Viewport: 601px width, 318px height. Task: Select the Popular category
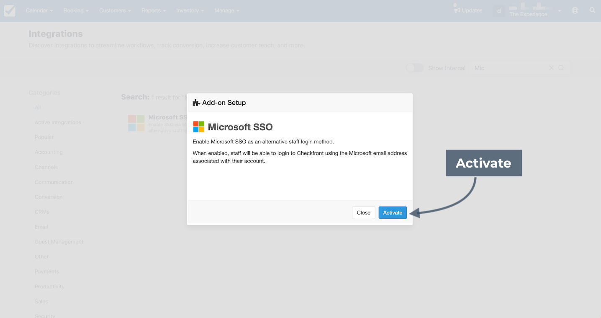44,137
